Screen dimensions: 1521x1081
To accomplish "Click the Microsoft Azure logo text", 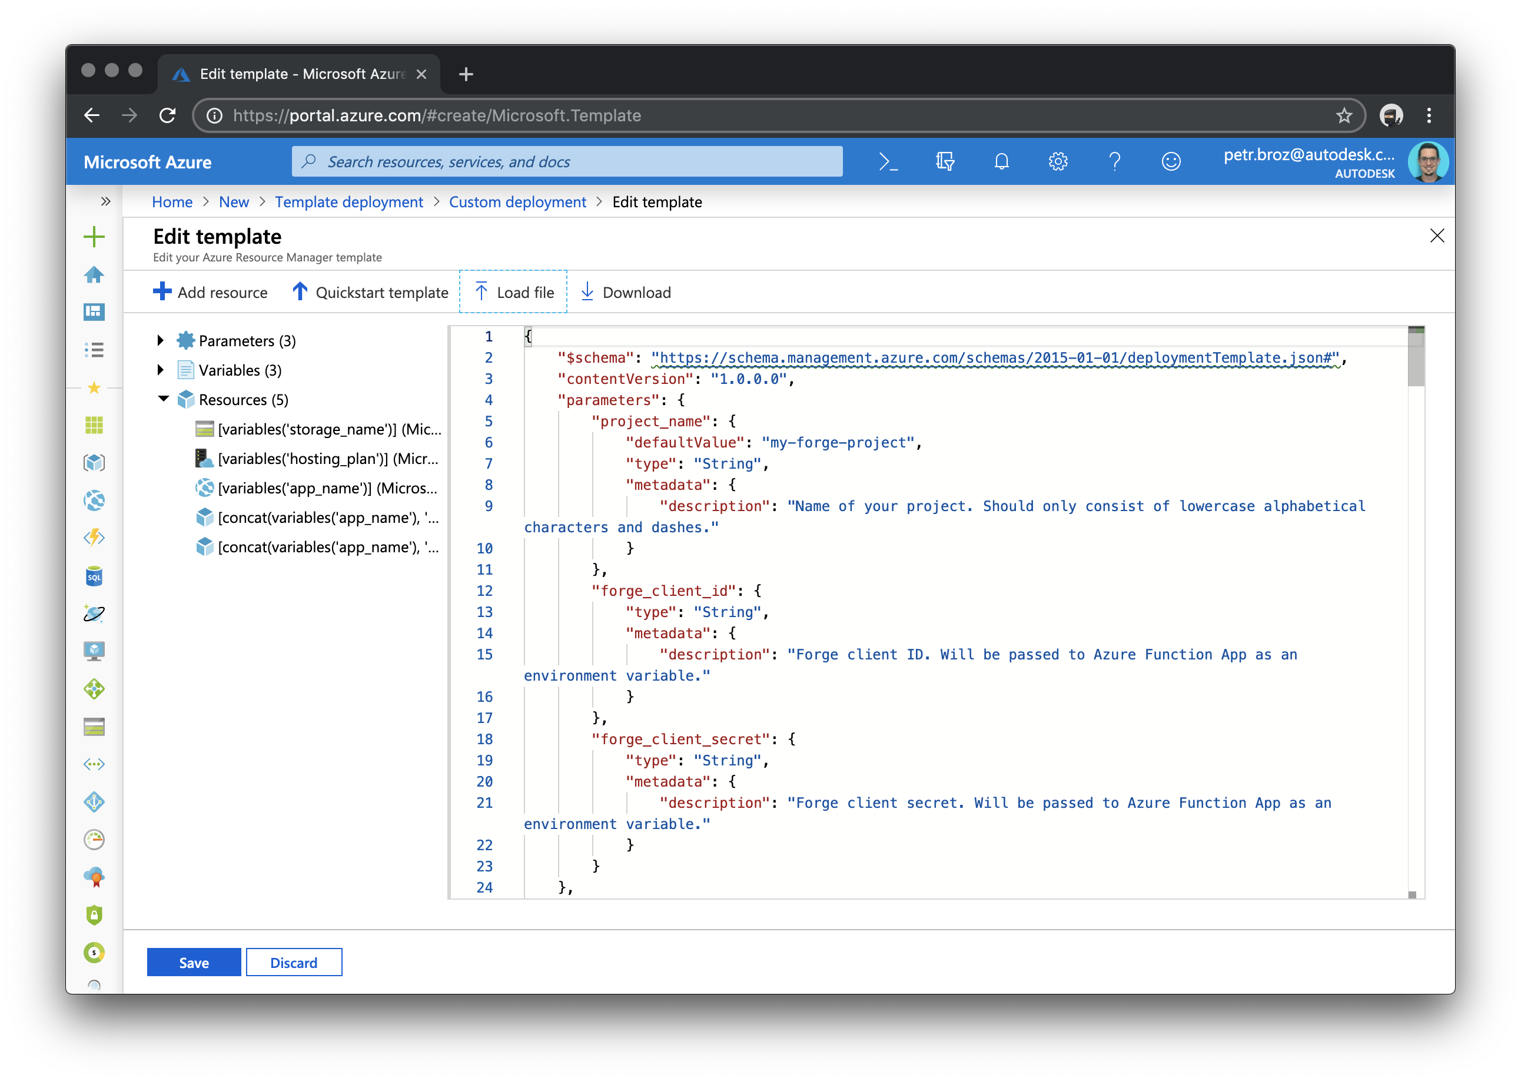I will pyautogui.click(x=148, y=163).
